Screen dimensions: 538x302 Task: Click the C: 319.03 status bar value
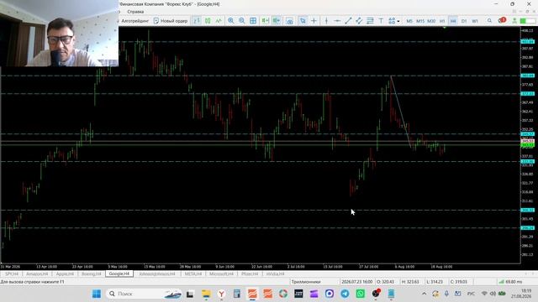click(x=459, y=282)
